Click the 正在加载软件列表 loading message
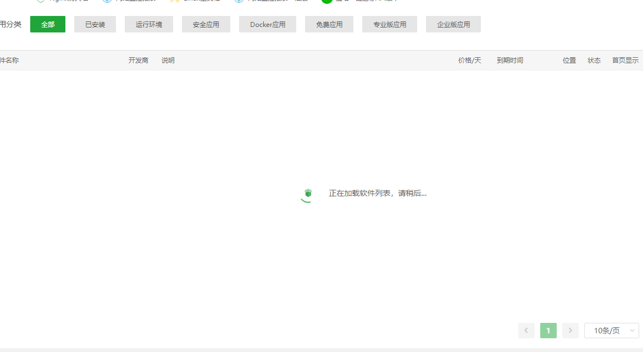Viewport: 643px width, 352px height. (x=378, y=193)
